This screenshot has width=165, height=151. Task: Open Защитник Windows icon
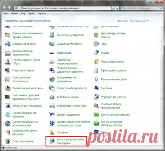52,44
